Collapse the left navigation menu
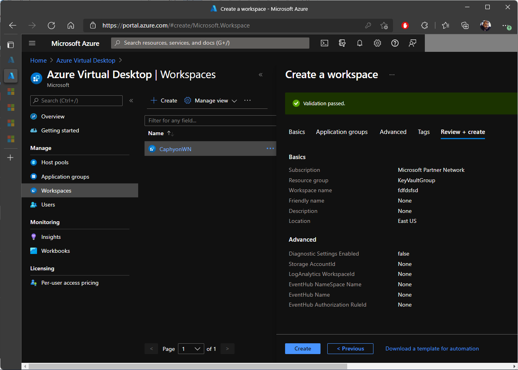Screen dimensions: 518x370 tap(131, 100)
